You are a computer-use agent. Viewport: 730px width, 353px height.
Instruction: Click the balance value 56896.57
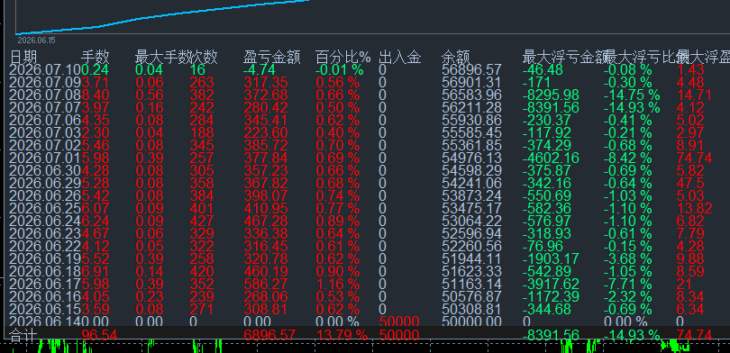pos(471,70)
